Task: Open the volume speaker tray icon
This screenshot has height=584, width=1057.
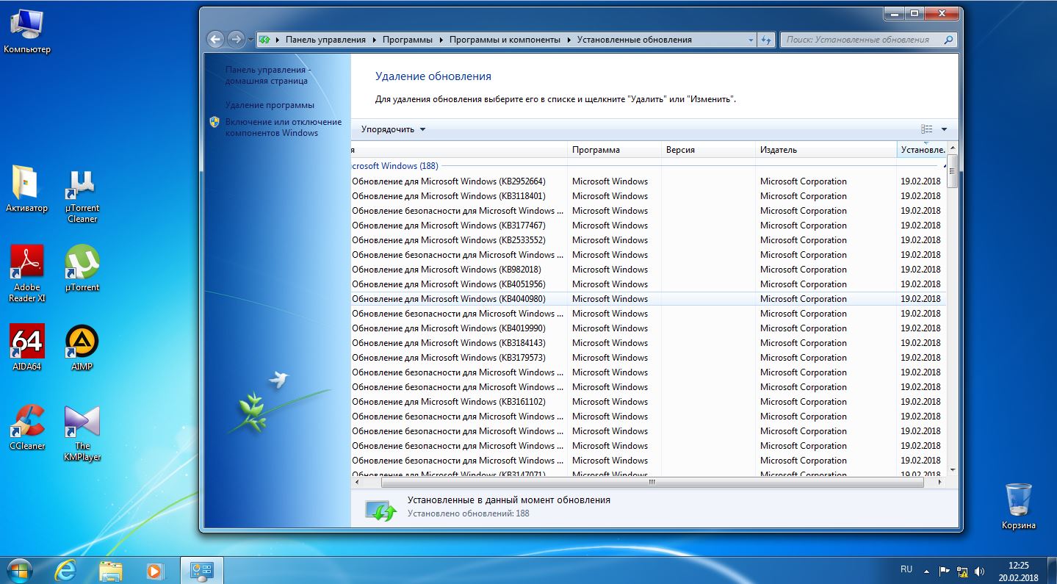Action: tap(978, 570)
